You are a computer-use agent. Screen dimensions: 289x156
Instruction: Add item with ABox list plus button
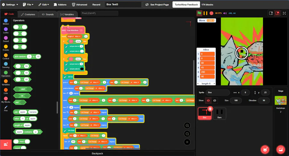click(198, 84)
